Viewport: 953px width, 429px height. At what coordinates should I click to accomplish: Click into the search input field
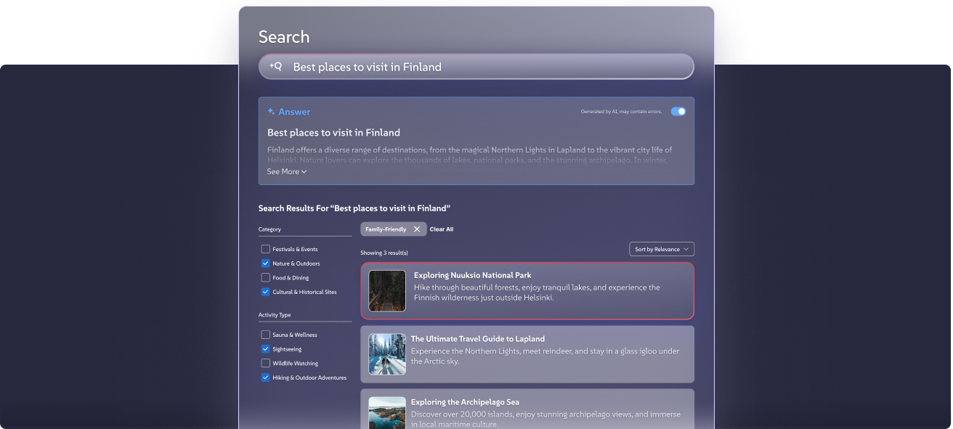pyautogui.click(x=479, y=67)
